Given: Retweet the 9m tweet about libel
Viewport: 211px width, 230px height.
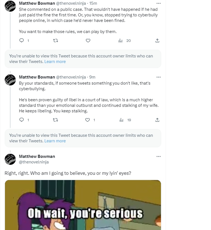Looking at the screenshot, I should [55, 120].
